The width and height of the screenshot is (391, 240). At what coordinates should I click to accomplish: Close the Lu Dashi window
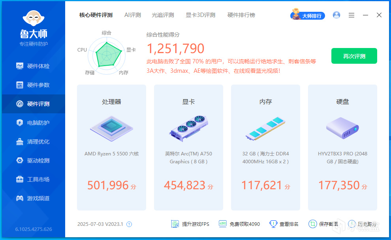(379, 15)
